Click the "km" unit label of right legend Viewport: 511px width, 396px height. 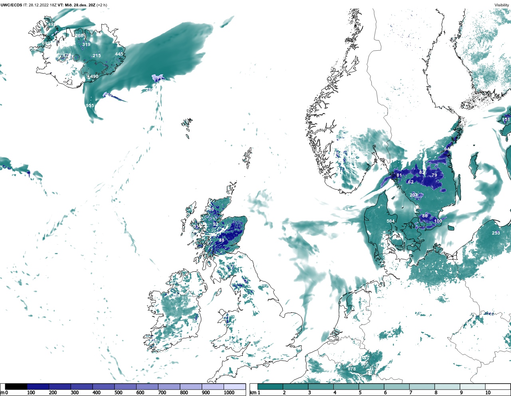click(x=253, y=393)
